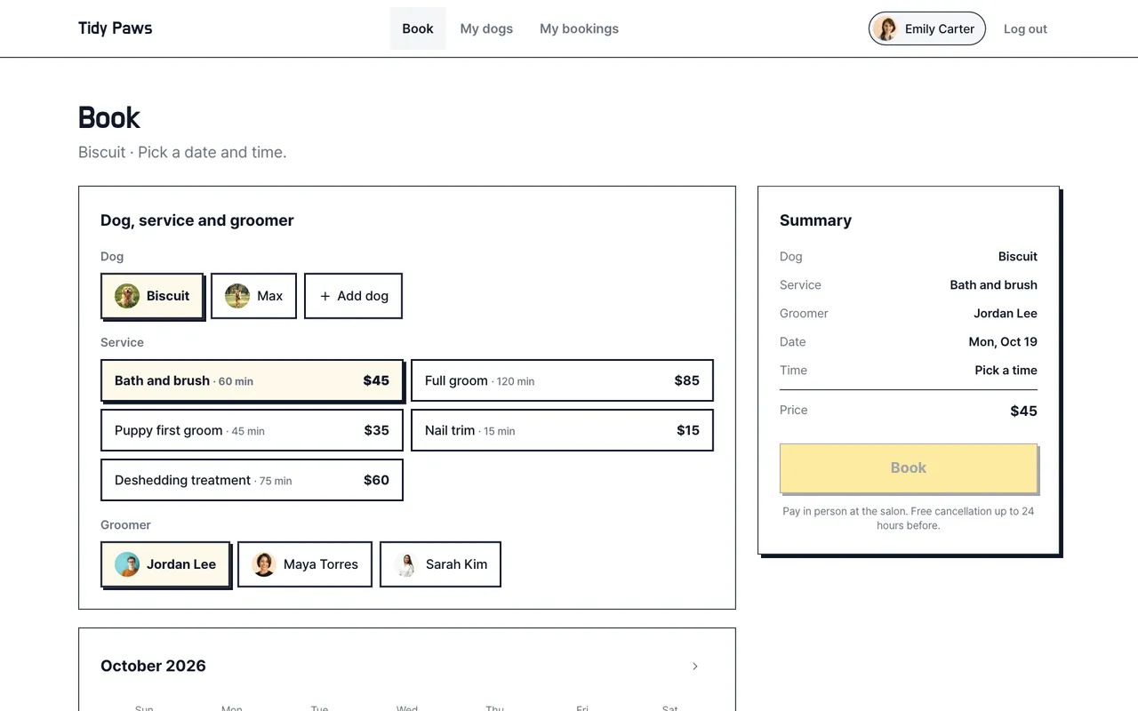This screenshot has width=1138, height=711.
Task: Choose the Full groom service
Action: 562,380
